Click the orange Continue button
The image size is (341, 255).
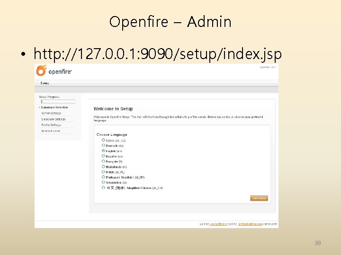coord(259,198)
